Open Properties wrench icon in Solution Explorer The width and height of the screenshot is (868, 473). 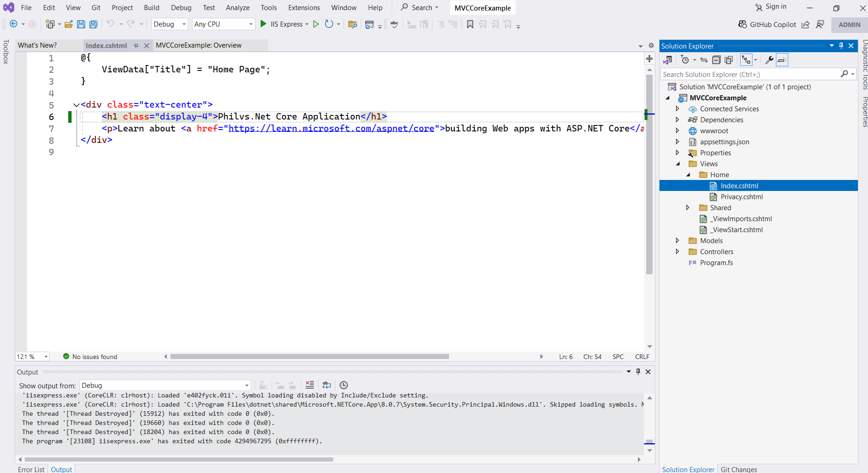click(x=769, y=60)
